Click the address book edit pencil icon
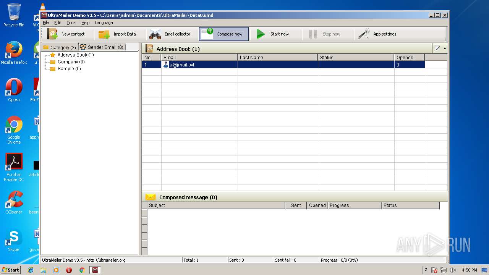This screenshot has height=275, width=489. point(437,48)
